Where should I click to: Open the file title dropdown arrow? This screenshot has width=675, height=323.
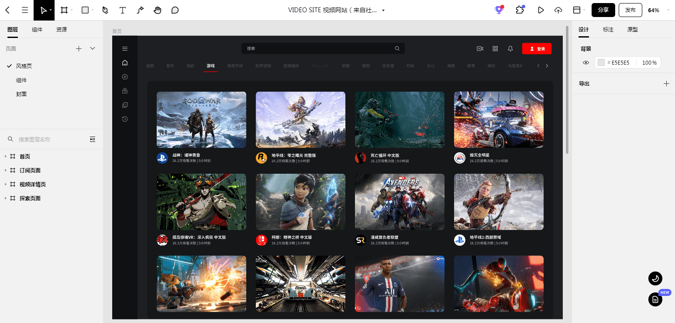click(x=383, y=10)
